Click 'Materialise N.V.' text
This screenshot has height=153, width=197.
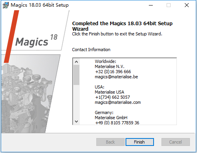[x=109, y=66]
